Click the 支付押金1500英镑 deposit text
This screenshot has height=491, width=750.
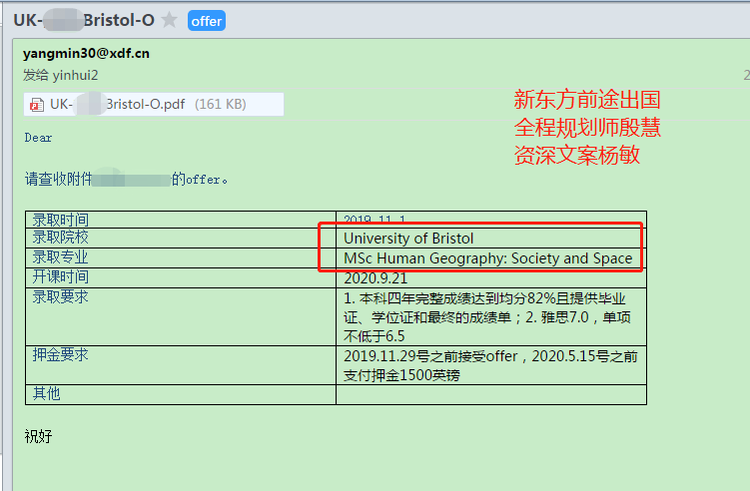[401, 375]
